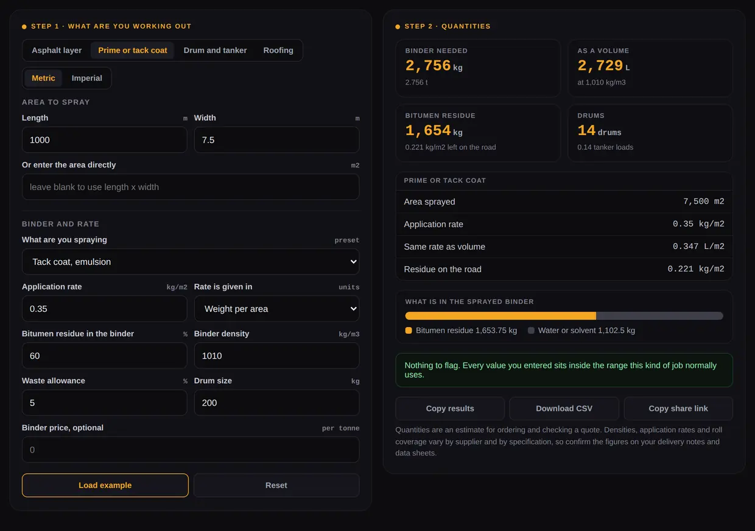Screen dimensions: 755x531
Task: Select the Prime or tack coat tab
Action: (x=133, y=51)
